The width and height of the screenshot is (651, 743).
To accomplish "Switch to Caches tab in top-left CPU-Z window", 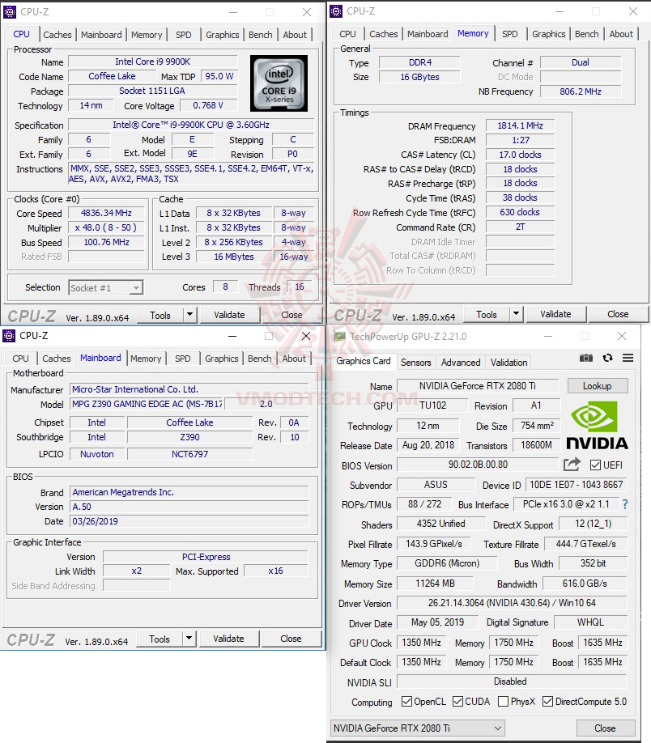I will pyautogui.click(x=57, y=35).
